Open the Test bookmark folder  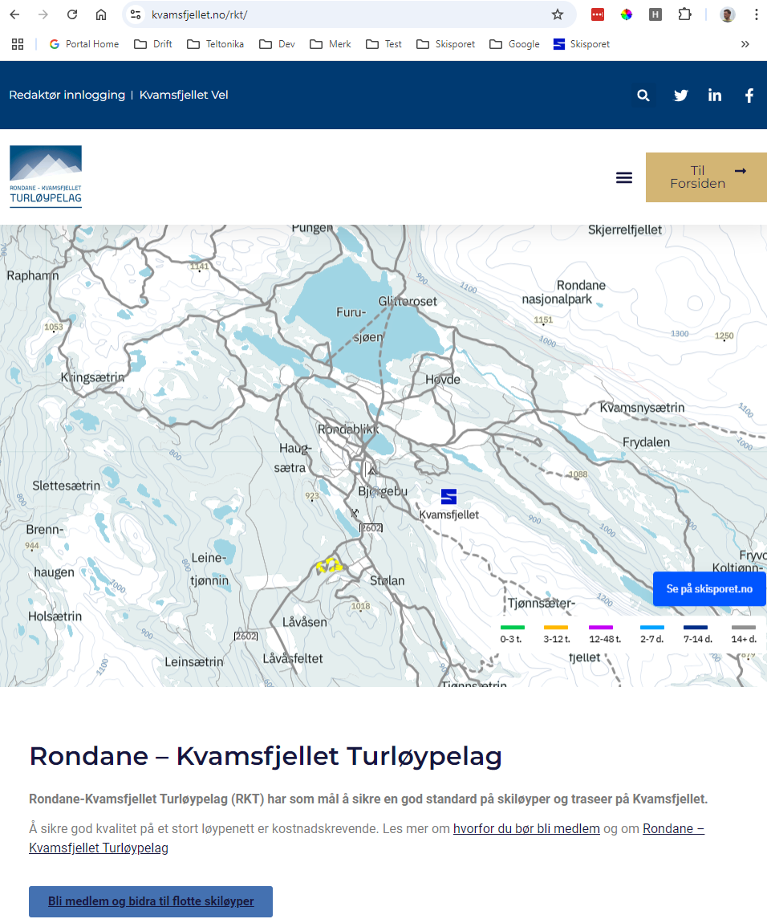[x=383, y=44]
